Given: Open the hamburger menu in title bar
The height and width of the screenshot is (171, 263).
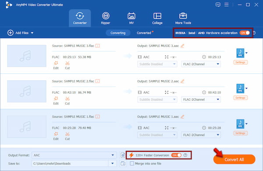Looking at the screenshot, I should click(x=227, y=4).
